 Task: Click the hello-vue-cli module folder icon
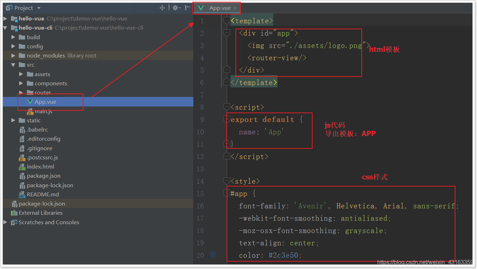point(14,27)
